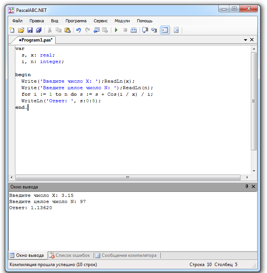The height and width of the screenshot is (273, 267).
Task: Toggle pin on the Окно вывода panel
Action: pyautogui.click(x=247, y=186)
